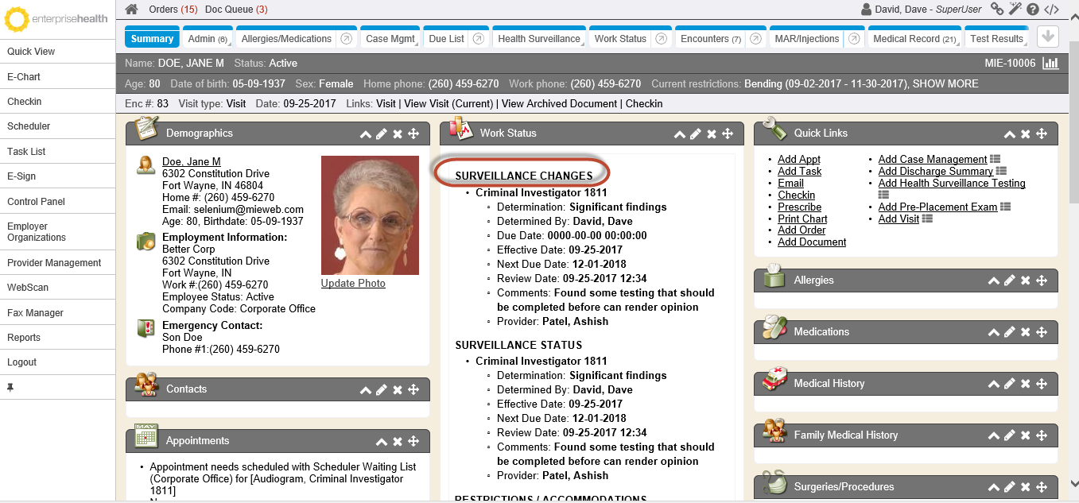Open the help question mark icon
This screenshot has height=503, width=1079.
click(x=1033, y=10)
